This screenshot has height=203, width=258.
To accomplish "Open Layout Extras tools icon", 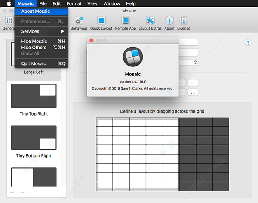I will coord(150,21).
